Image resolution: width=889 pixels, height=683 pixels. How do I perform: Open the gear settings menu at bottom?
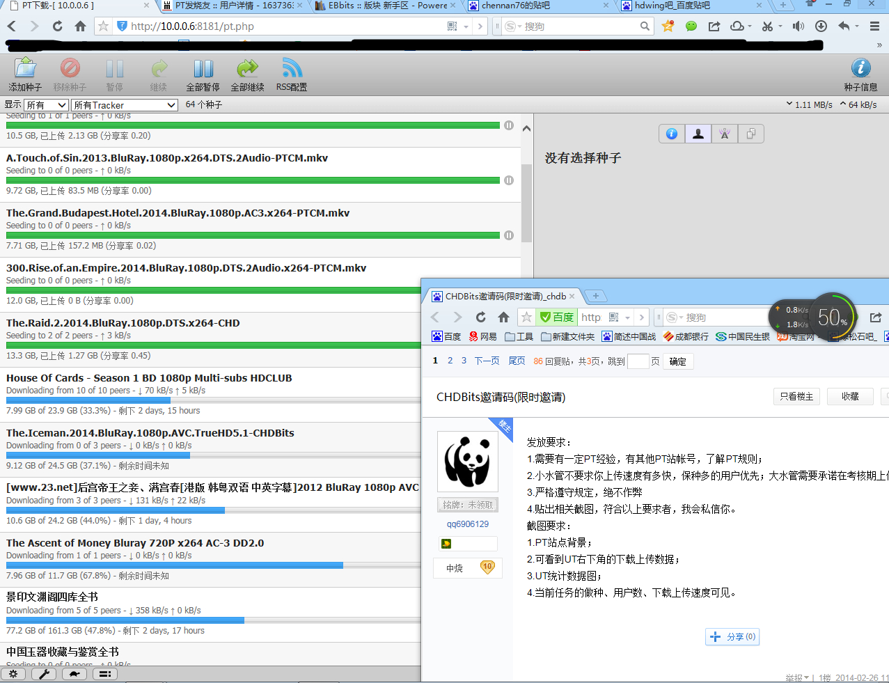pos(13,674)
